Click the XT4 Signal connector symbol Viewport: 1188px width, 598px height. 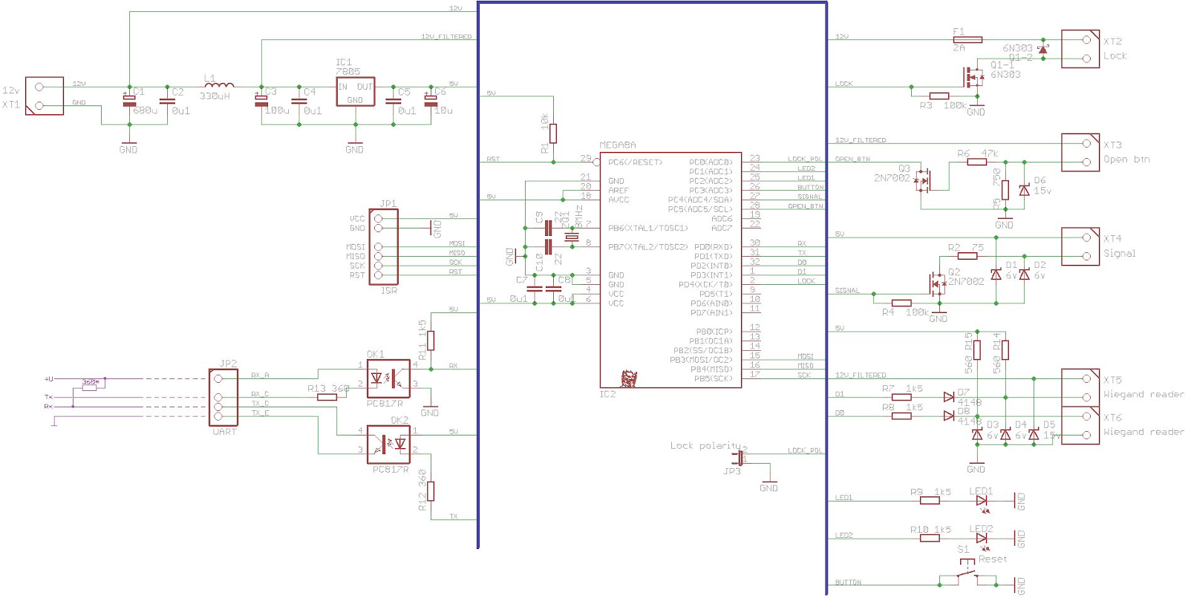click(1080, 247)
